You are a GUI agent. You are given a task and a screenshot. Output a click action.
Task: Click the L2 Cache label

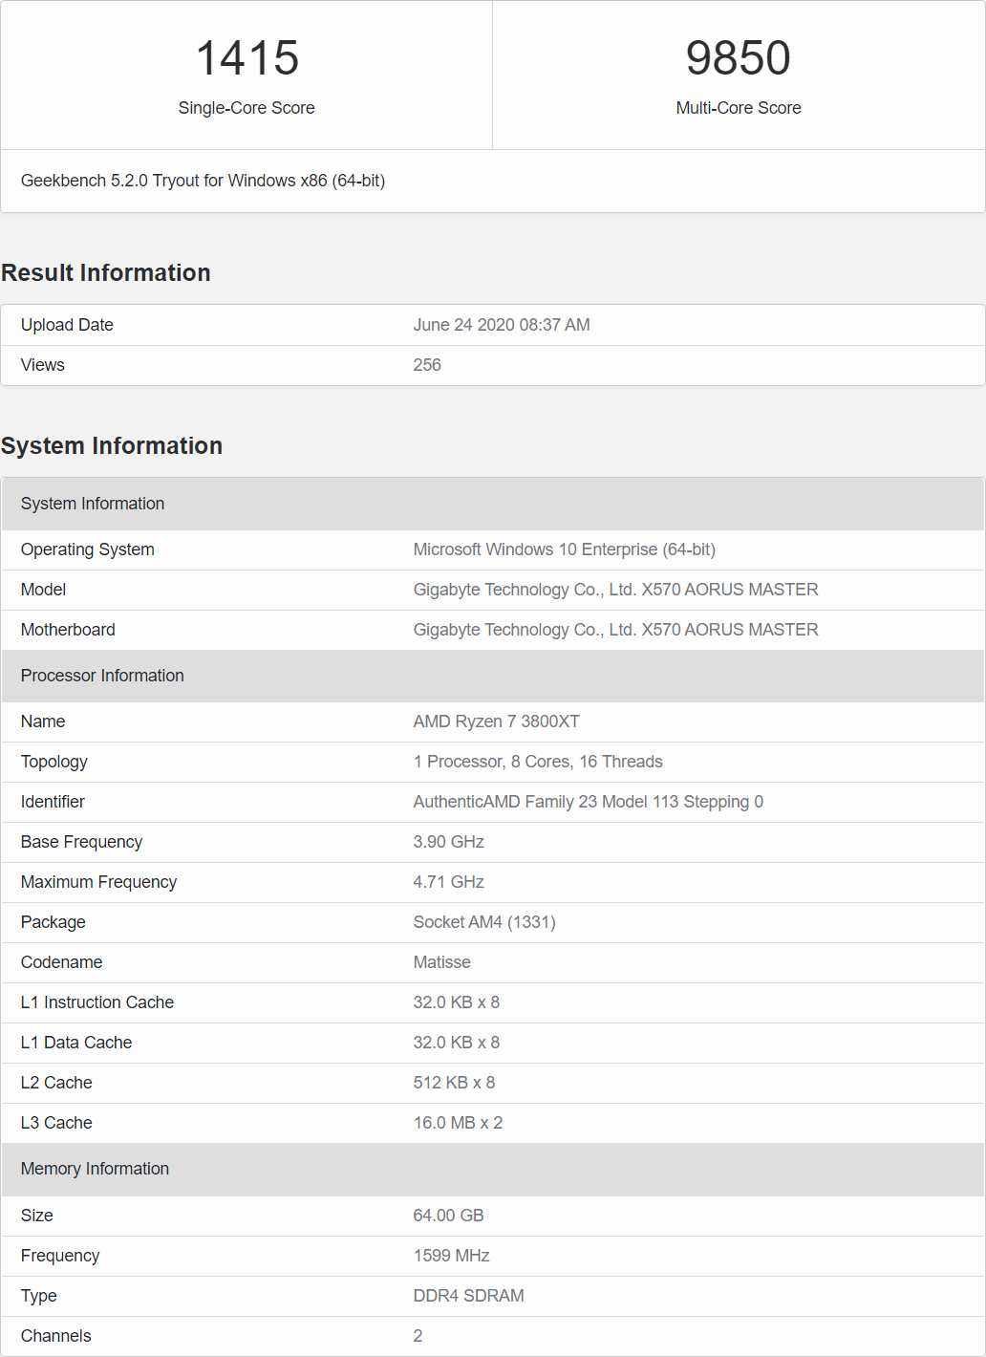[x=56, y=1083]
